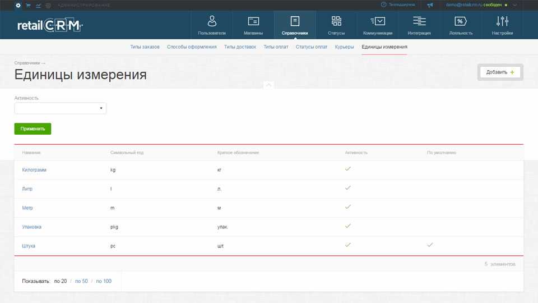
Task: Click Краткое обозначение column header
Action: 238,153
